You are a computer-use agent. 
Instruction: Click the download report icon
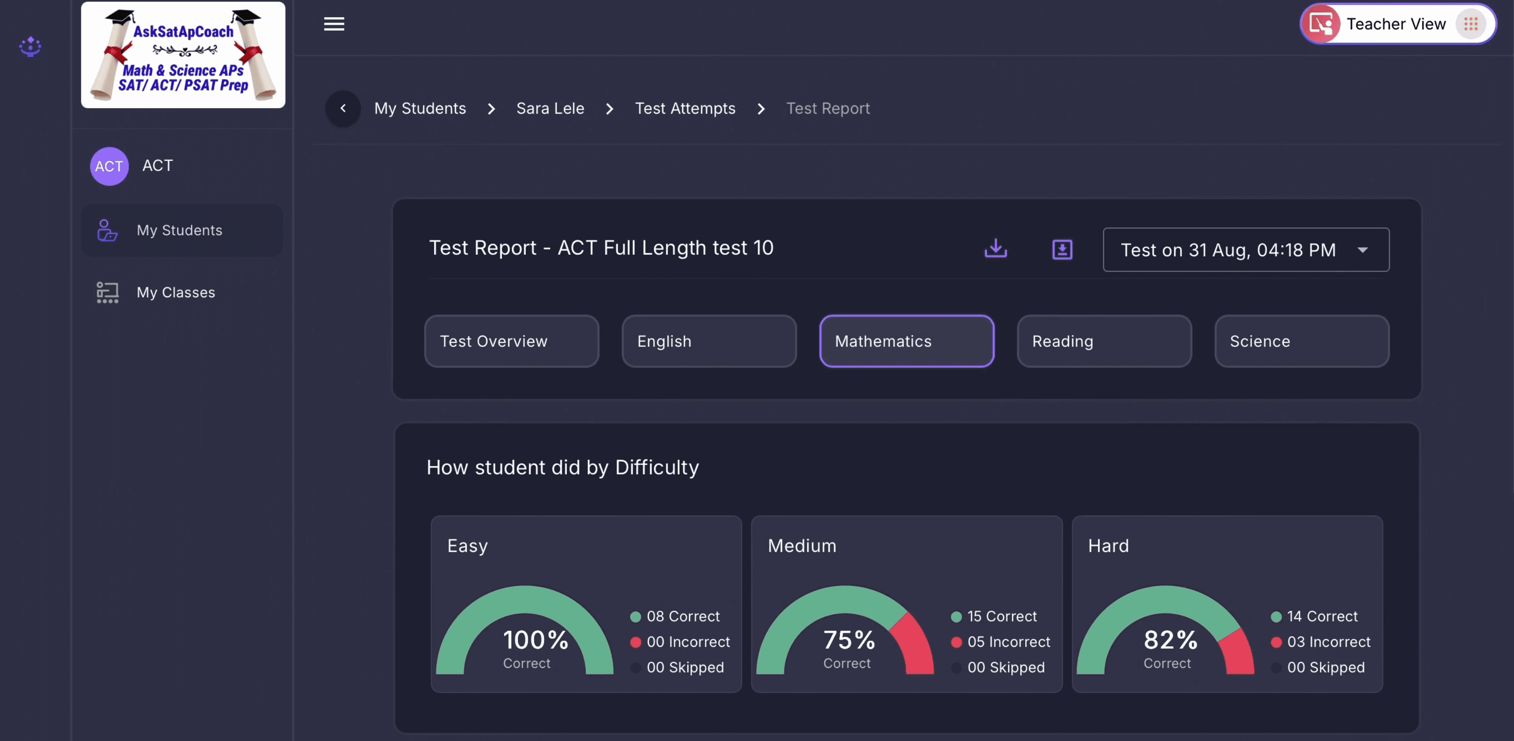coord(995,249)
